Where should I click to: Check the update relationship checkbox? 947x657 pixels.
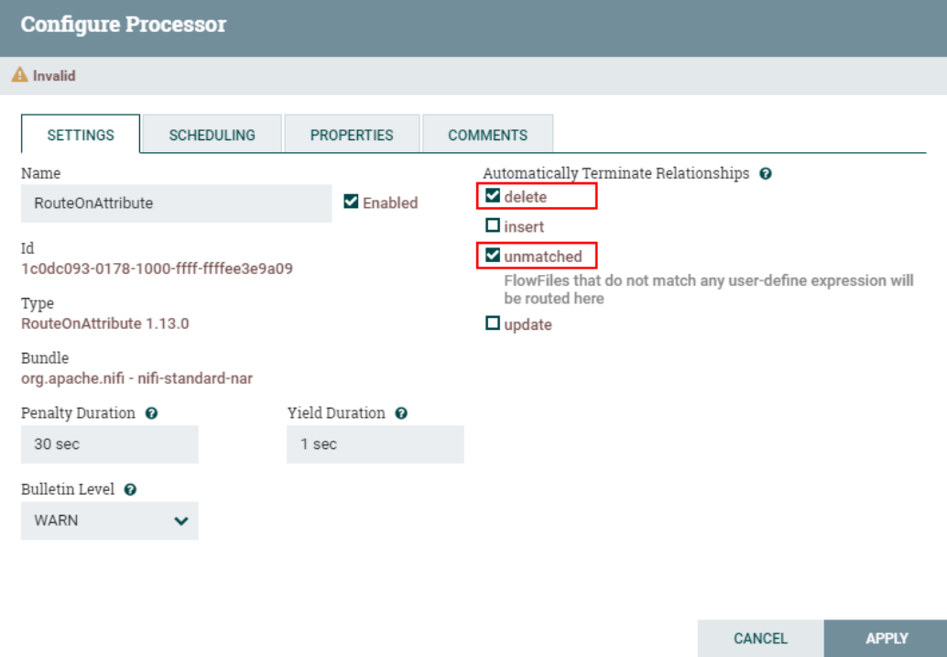493,323
